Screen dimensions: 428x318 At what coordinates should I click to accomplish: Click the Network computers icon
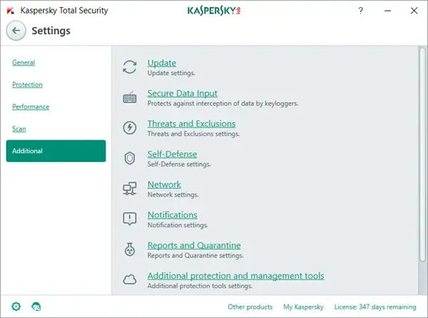(130, 188)
